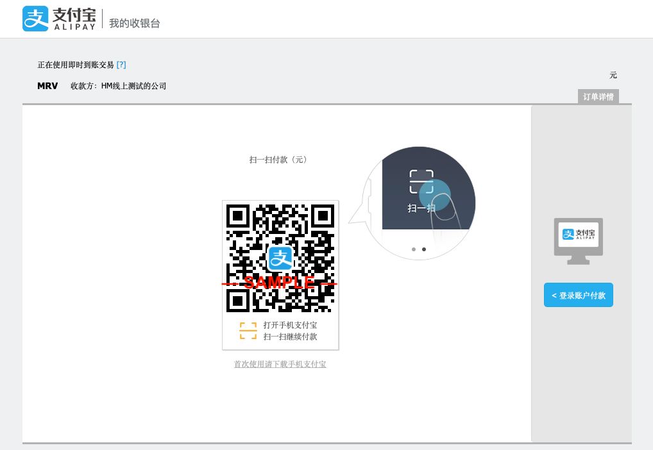Select the first carousel dot under the illustration
Image resolution: width=653 pixels, height=450 pixels.
coord(413,250)
